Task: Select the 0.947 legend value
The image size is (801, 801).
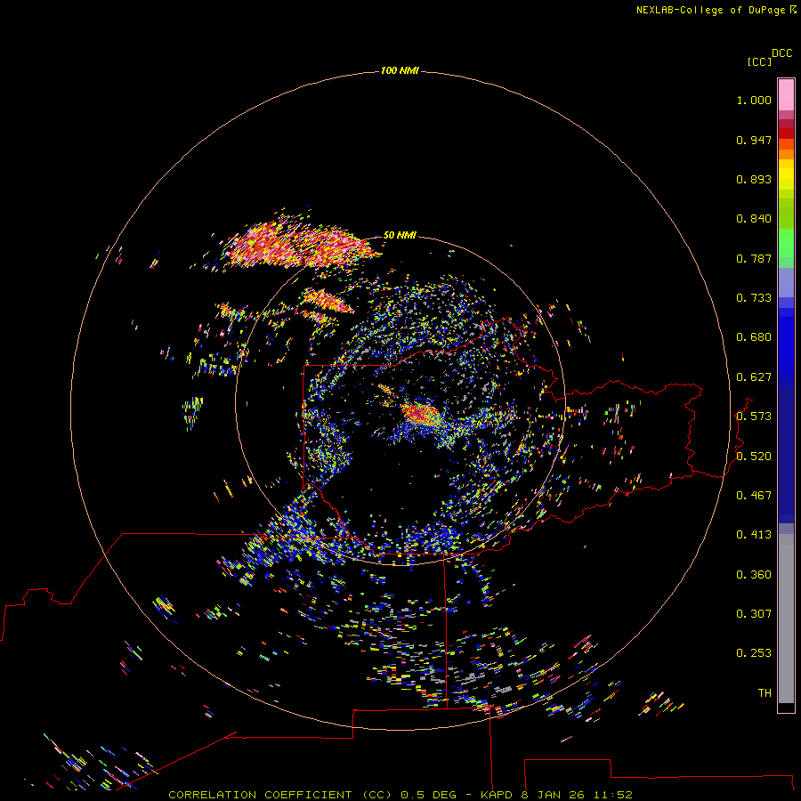Action: (754, 140)
